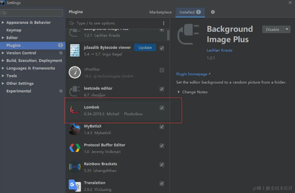Close the Settings dialog
295x193 pixels.
290,3
